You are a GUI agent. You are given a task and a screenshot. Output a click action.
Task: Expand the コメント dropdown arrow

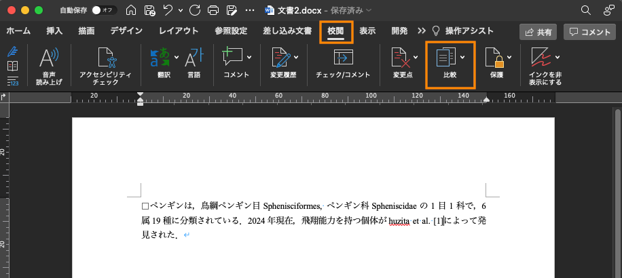coord(249,57)
